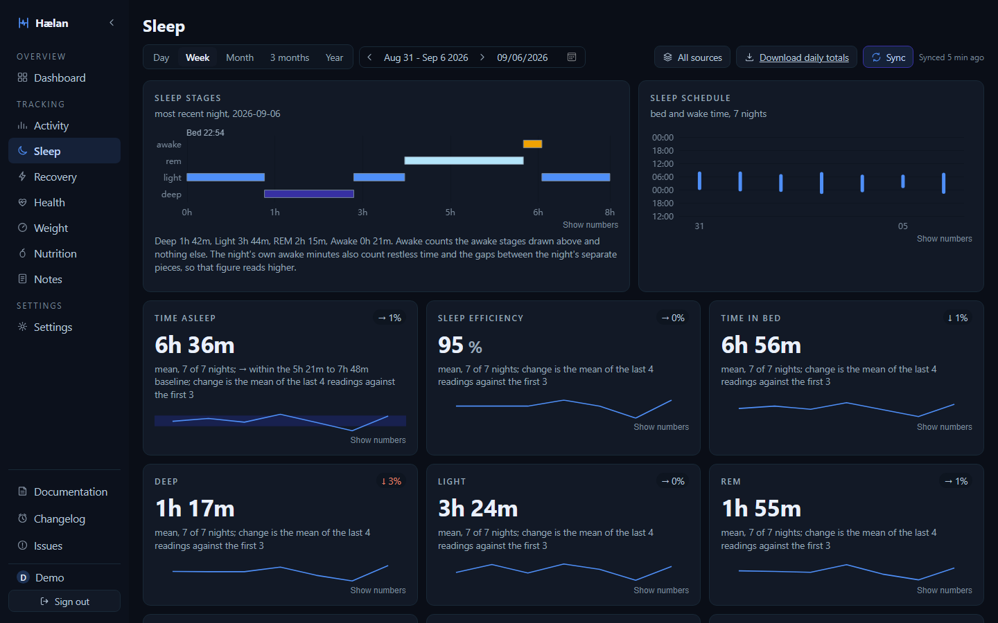Click the Time Asleep sparkline chart

(x=280, y=421)
